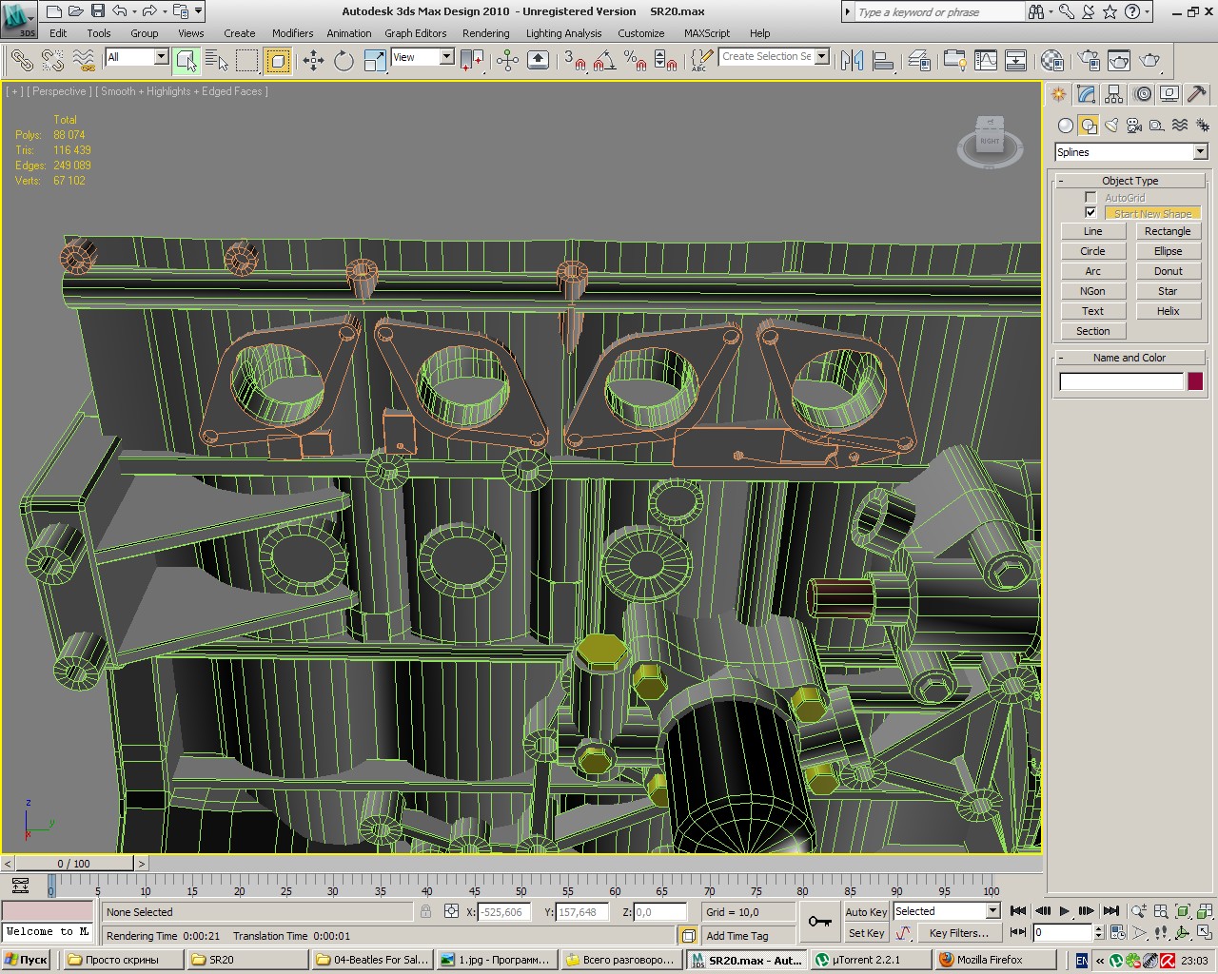Click the Mirror tool icon
Screen dimensions: 1218x974
852,61
